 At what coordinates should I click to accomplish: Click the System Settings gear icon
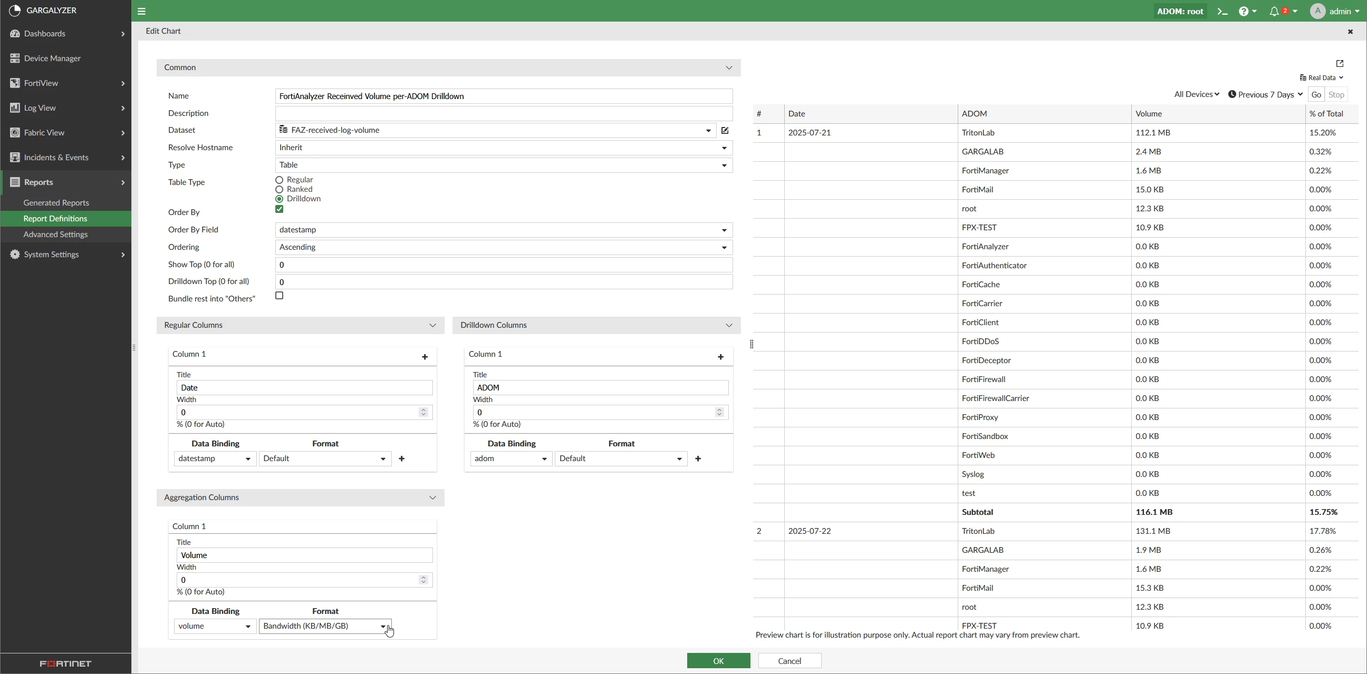[x=15, y=255]
